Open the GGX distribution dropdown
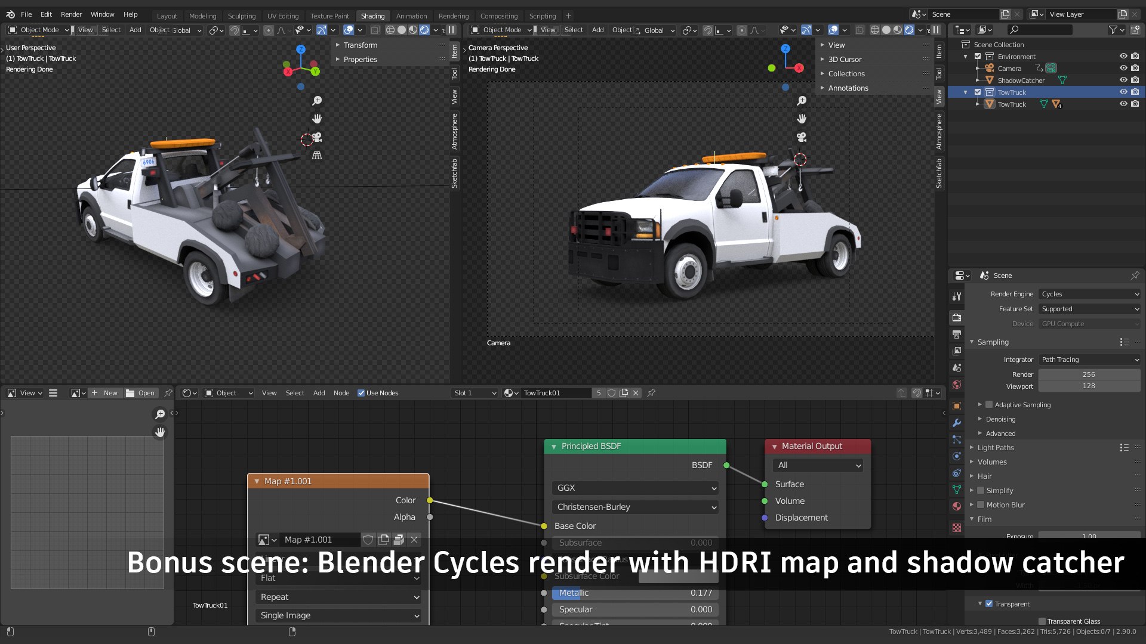 click(635, 488)
